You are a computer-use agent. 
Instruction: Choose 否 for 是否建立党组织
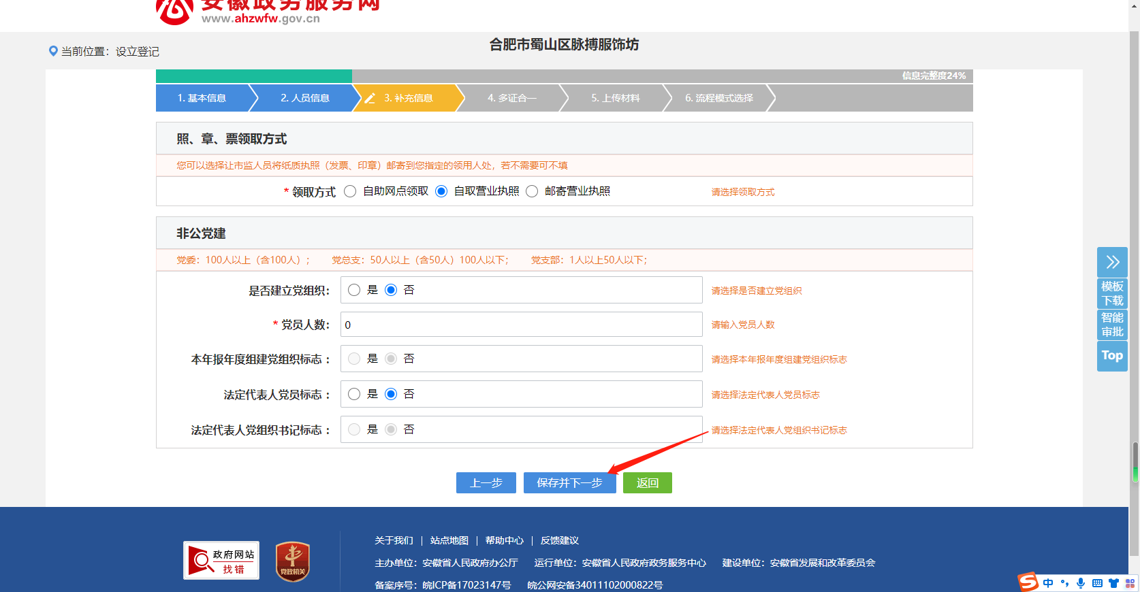click(391, 290)
